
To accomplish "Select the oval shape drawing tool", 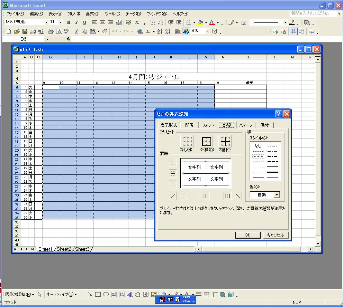I will 106,295.
